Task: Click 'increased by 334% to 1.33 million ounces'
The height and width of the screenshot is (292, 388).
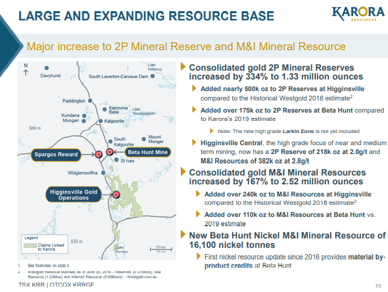Action: (x=276, y=77)
